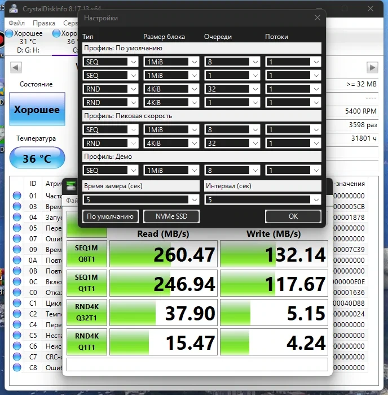Go to previous disk with left arrow
Image resolution: width=388 pixels, height=395 pixels.
[16, 67]
